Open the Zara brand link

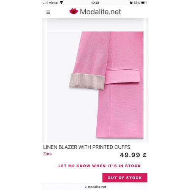pos(47,154)
